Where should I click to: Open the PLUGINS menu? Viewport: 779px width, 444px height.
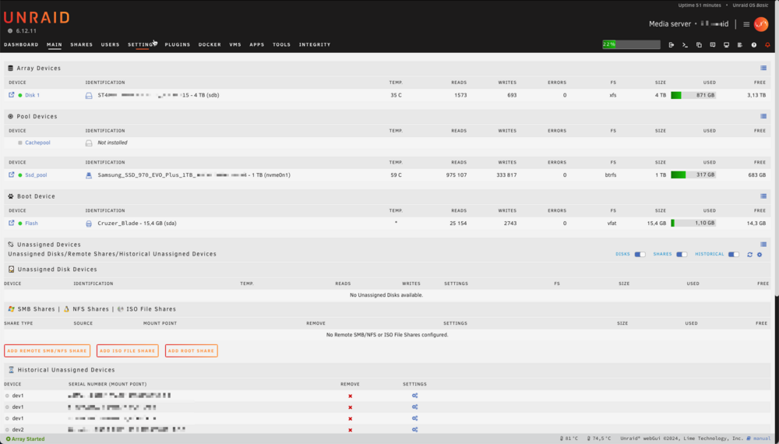coord(178,44)
